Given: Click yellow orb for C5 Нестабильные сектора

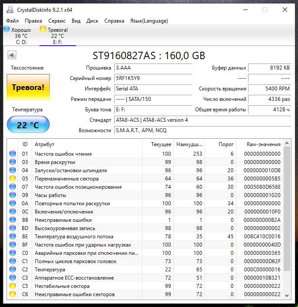Looking at the screenshot, I should 13,286.
